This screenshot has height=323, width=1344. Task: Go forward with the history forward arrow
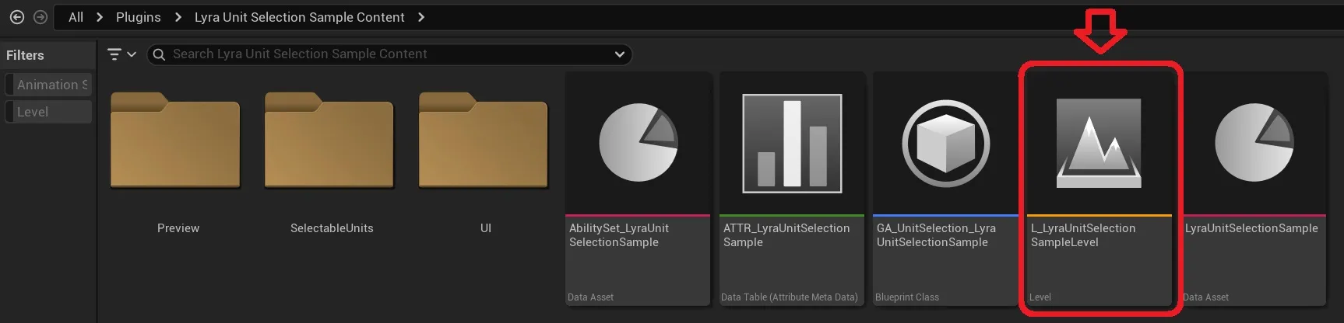tap(40, 17)
